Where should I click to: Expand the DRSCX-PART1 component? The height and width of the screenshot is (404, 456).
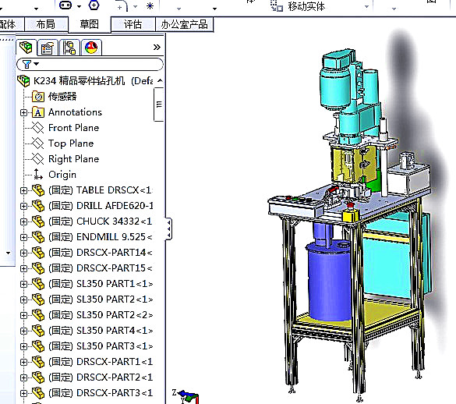[24, 362]
